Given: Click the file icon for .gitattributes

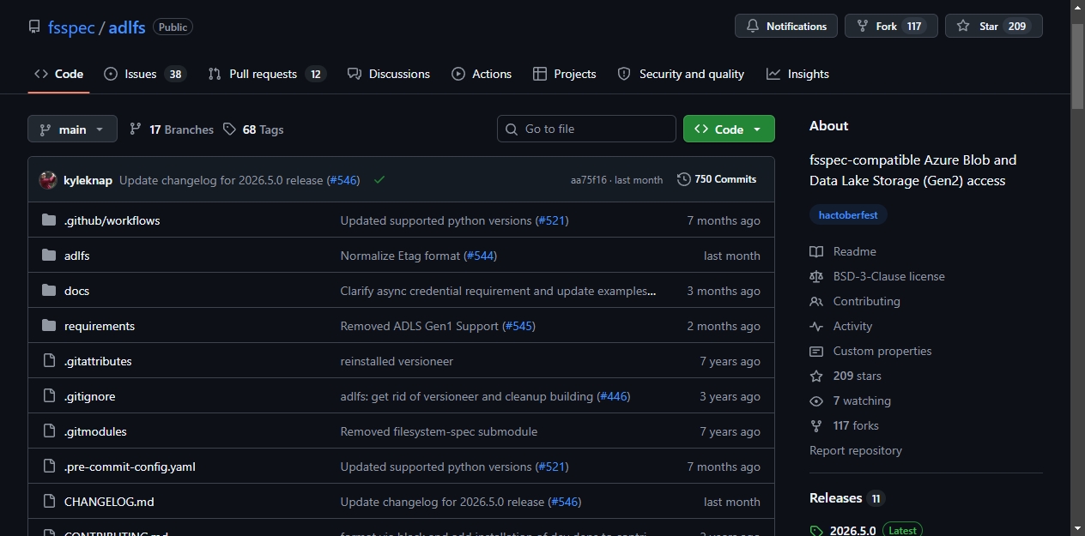Looking at the screenshot, I should click(x=49, y=361).
